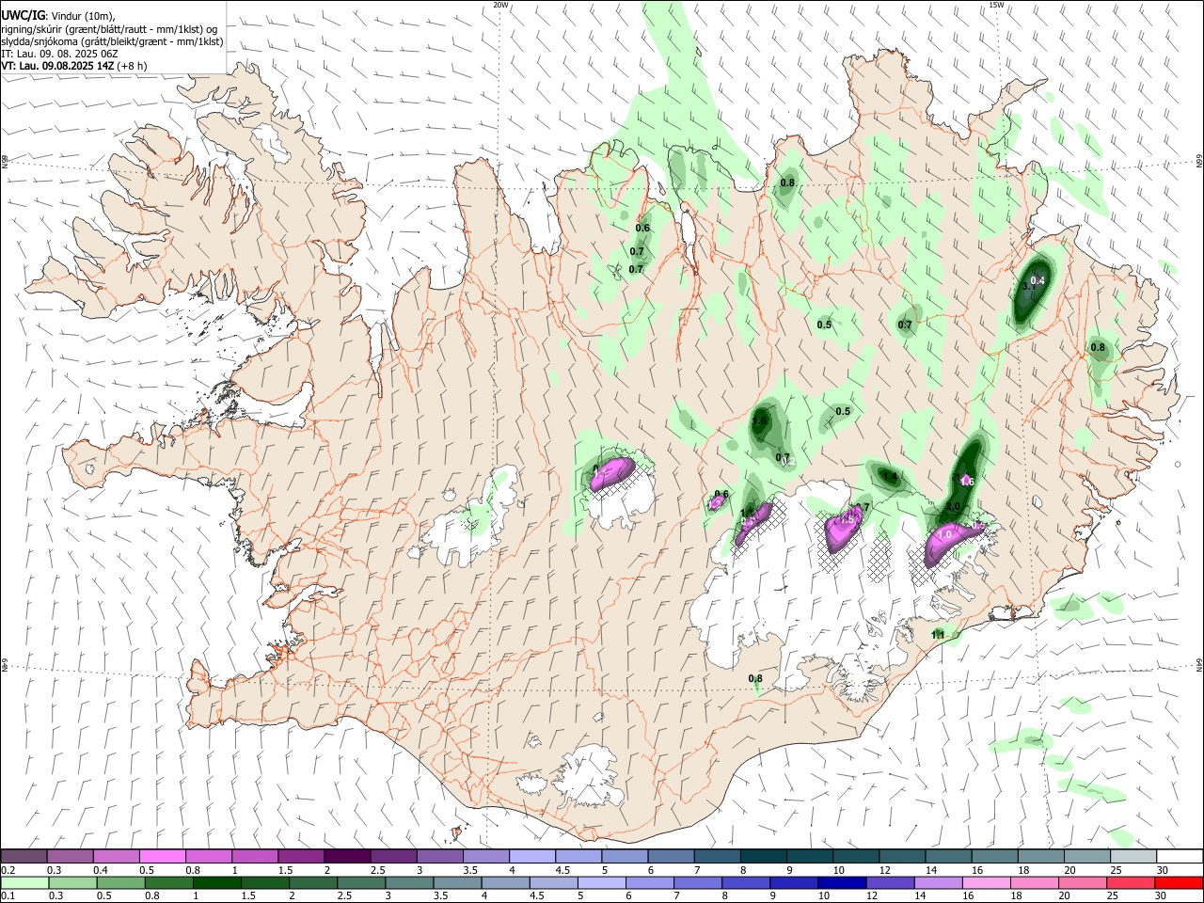Click the 2.0 precipitation value on the map

pyautogui.click(x=953, y=507)
